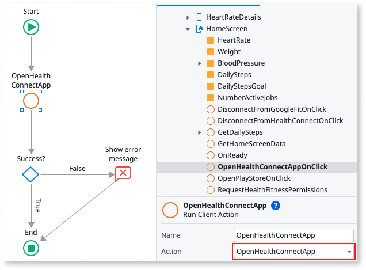Select the OpenHealthConnectApp orange circle node

point(31,101)
